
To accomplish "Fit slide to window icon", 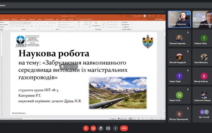I will pos(164,119).
